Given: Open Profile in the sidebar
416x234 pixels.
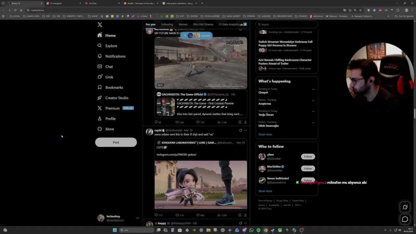Looking at the screenshot, I should (x=107, y=119).
